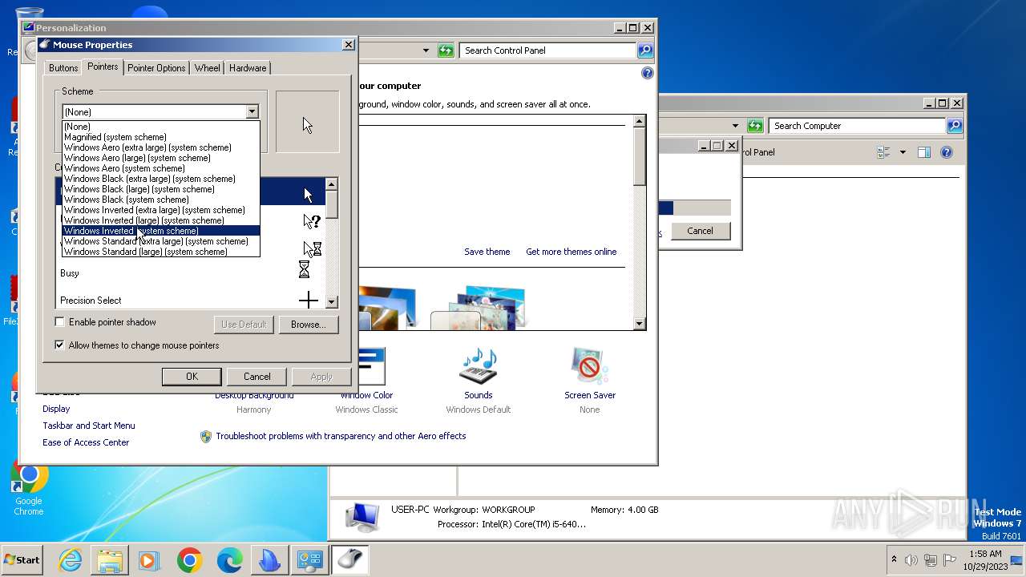Click themes list scrollbar down arrow
This screenshot has height=577, width=1026.
(639, 324)
